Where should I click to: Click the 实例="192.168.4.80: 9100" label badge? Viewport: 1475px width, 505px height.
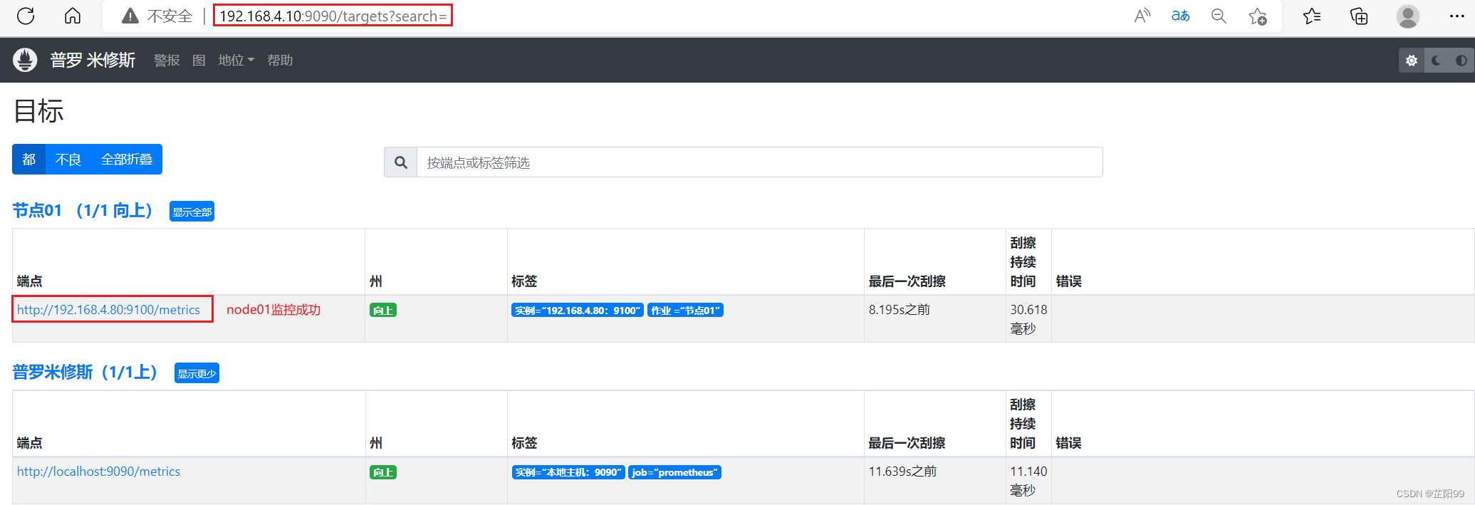pyautogui.click(x=578, y=311)
